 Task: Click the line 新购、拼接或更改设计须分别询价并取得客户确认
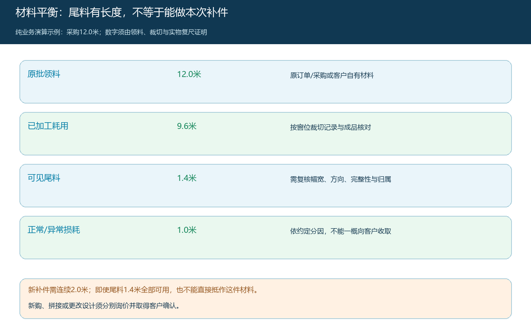click(105, 306)
